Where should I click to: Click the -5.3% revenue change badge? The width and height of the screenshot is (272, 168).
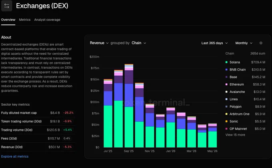pyautogui.click(x=67, y=147)
